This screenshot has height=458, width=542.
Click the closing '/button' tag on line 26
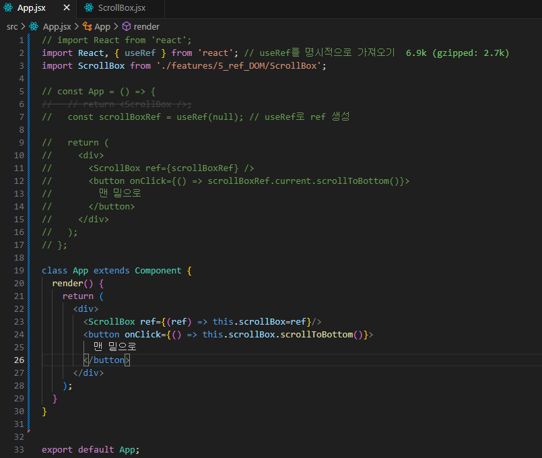point(106,360)
